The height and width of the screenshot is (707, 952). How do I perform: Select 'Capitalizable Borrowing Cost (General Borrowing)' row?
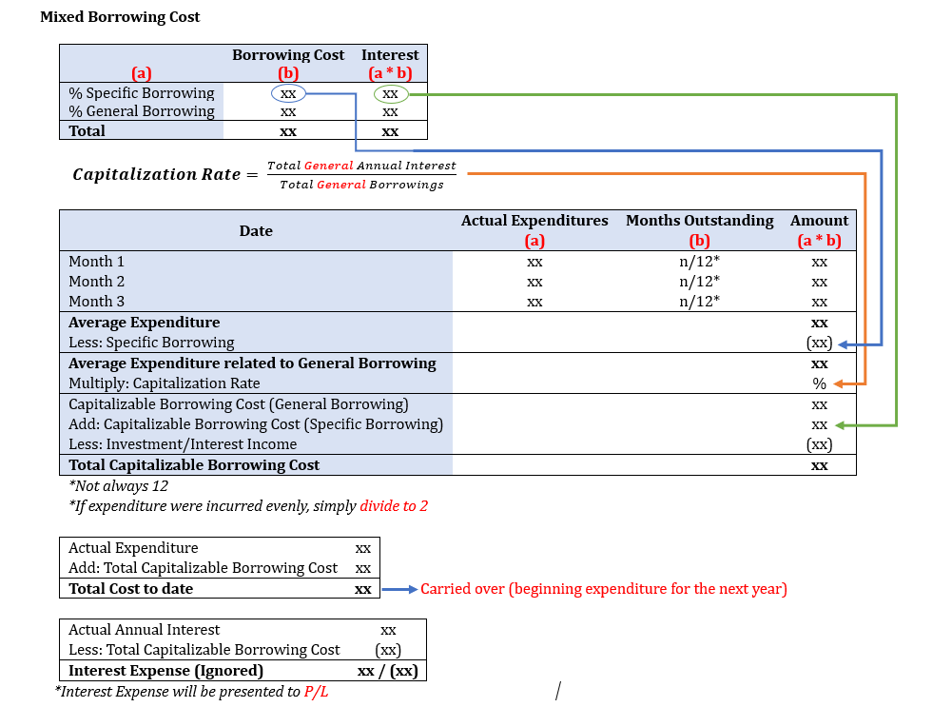[x=239, y=404]
